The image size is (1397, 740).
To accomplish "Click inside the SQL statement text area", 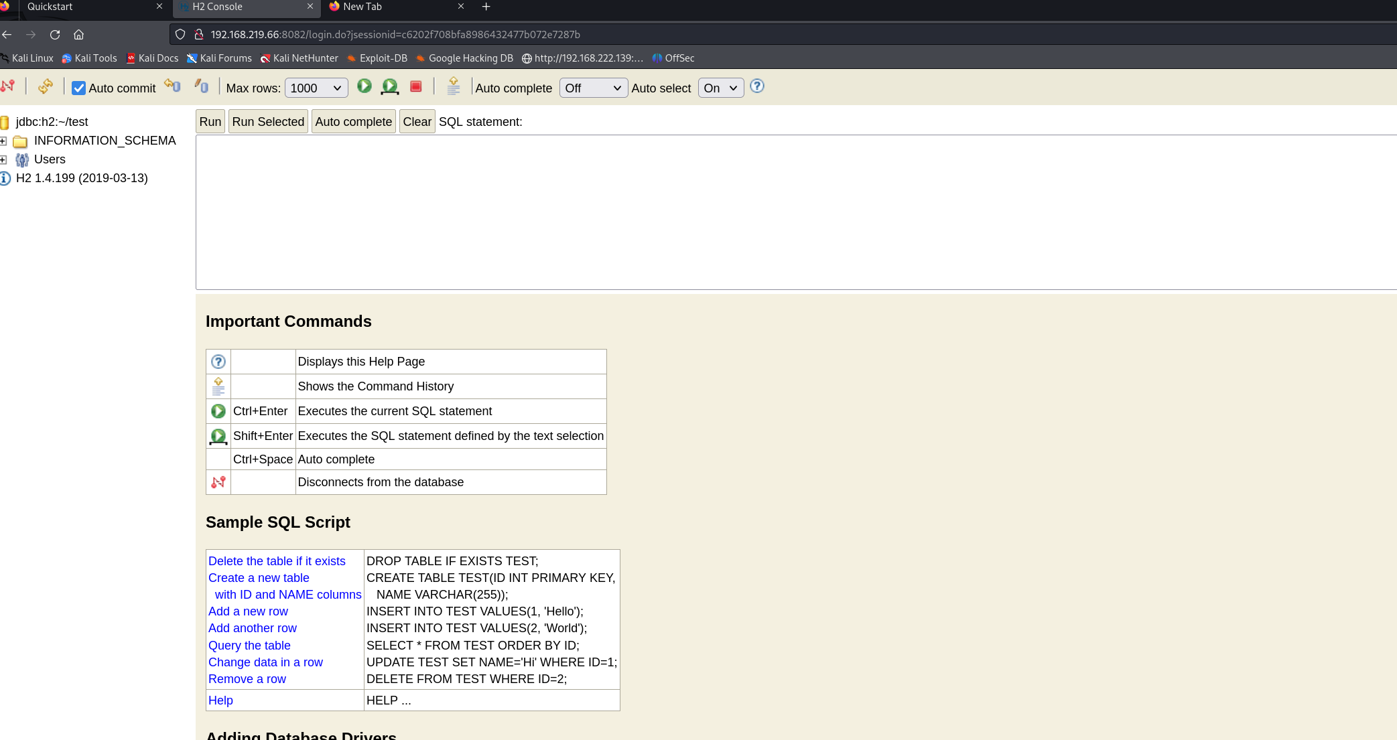I will pyautogui.click(x=796, y=212).
